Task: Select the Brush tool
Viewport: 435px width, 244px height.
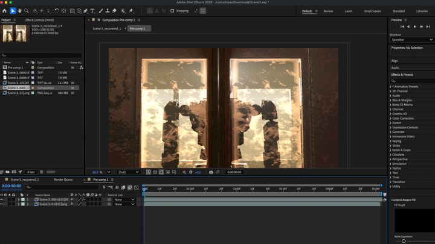Action: click(x=101, y=11)
